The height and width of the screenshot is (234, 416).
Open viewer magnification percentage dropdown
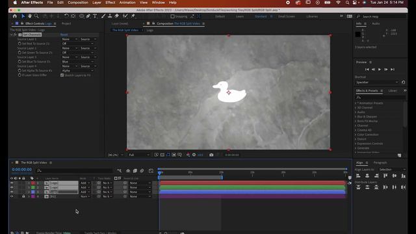point(116,155)
